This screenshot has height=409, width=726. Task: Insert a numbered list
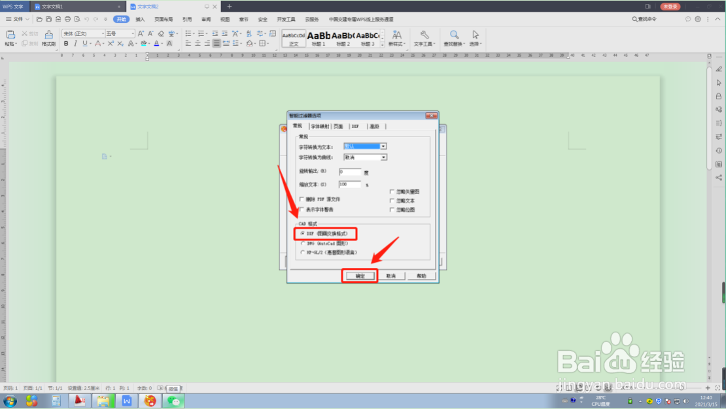tap(201, 33)
